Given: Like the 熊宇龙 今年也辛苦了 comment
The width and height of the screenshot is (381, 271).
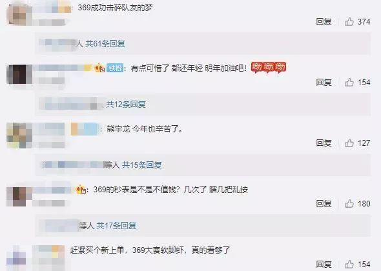Looking at the screenshot, I should 349,143.
